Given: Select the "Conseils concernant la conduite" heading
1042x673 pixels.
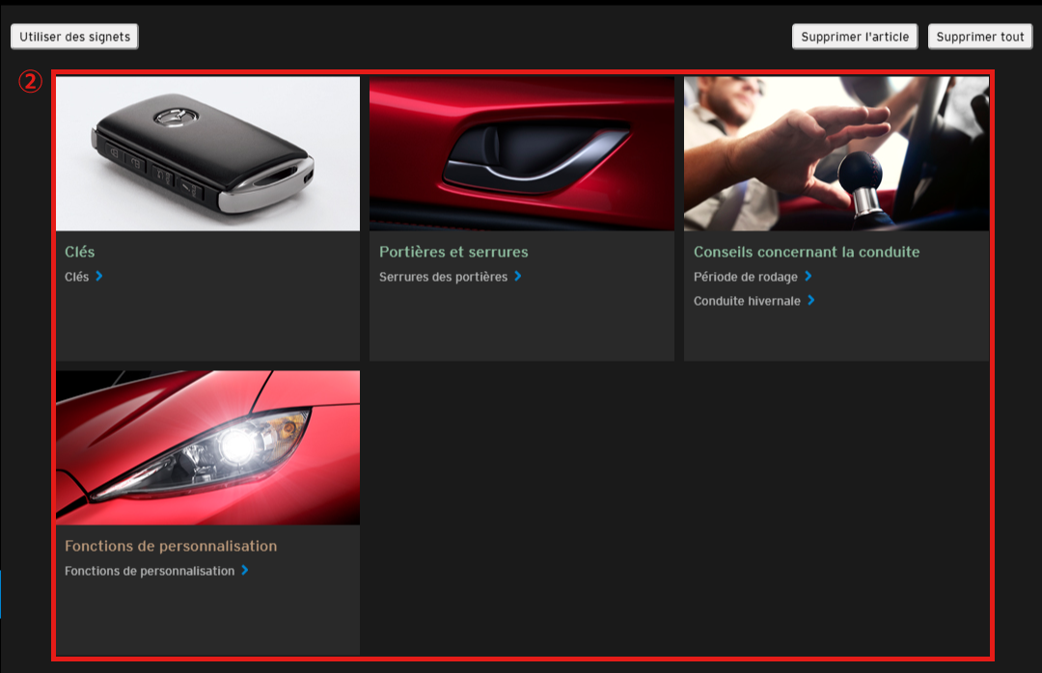Looking at the screenshot, I should point(807,252).
